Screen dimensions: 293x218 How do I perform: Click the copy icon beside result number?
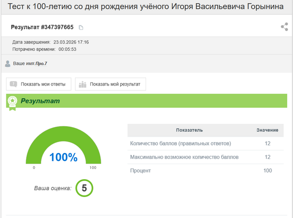pyautogui.click(x=81, y=27)
